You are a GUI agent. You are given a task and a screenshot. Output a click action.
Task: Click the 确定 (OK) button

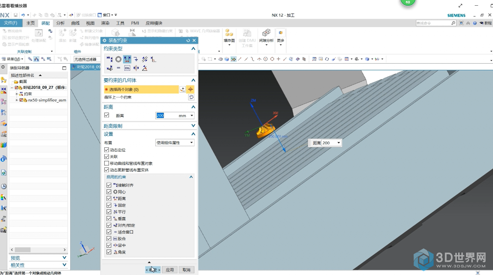(x=153, y=270)
